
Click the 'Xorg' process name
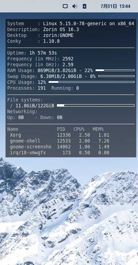tap(16, 135)
